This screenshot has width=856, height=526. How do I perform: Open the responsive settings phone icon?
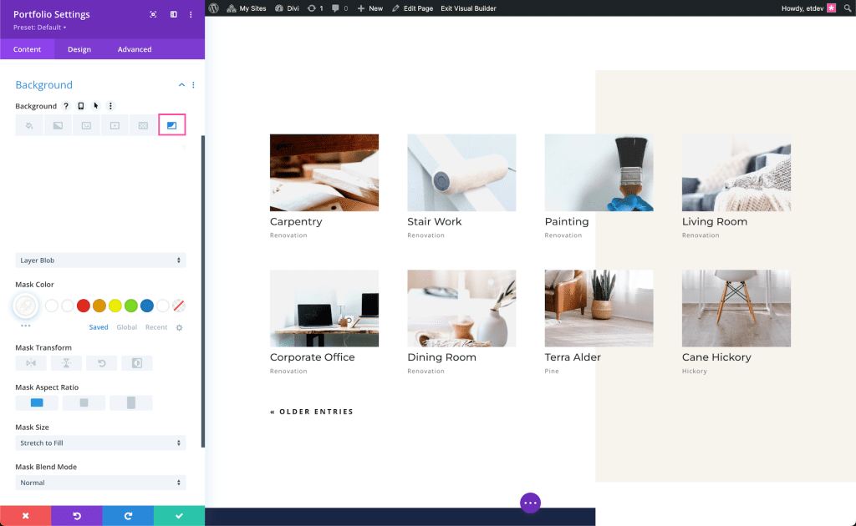click(80, 106)
